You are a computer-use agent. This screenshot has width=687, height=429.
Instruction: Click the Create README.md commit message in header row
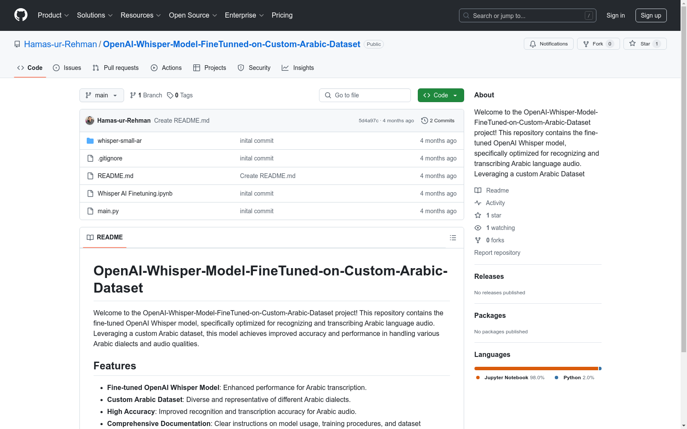[x=182, y=121]
